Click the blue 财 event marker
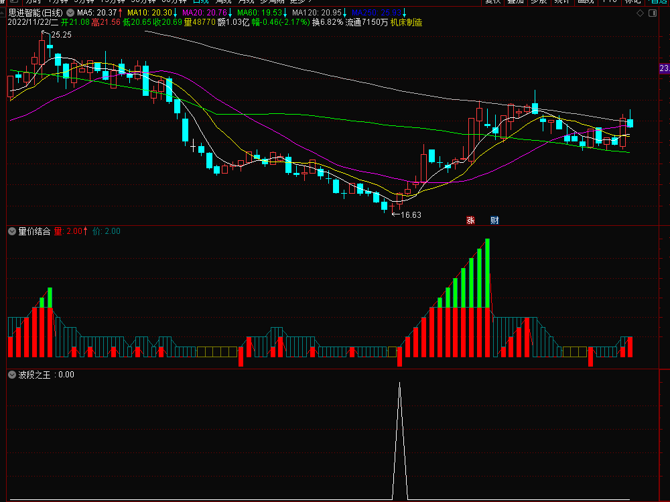Image resolution: width=670 pixels, height=502 pixels. [494, 221]
